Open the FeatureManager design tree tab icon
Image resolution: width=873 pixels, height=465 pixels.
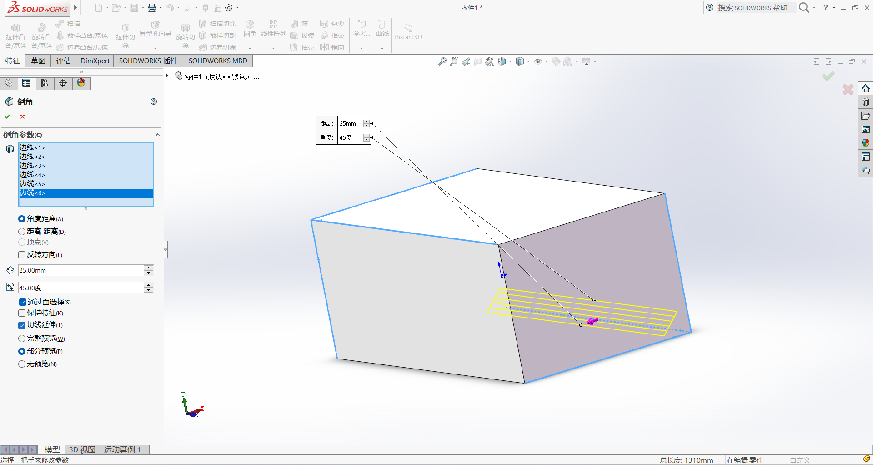(x=9, y=83)
